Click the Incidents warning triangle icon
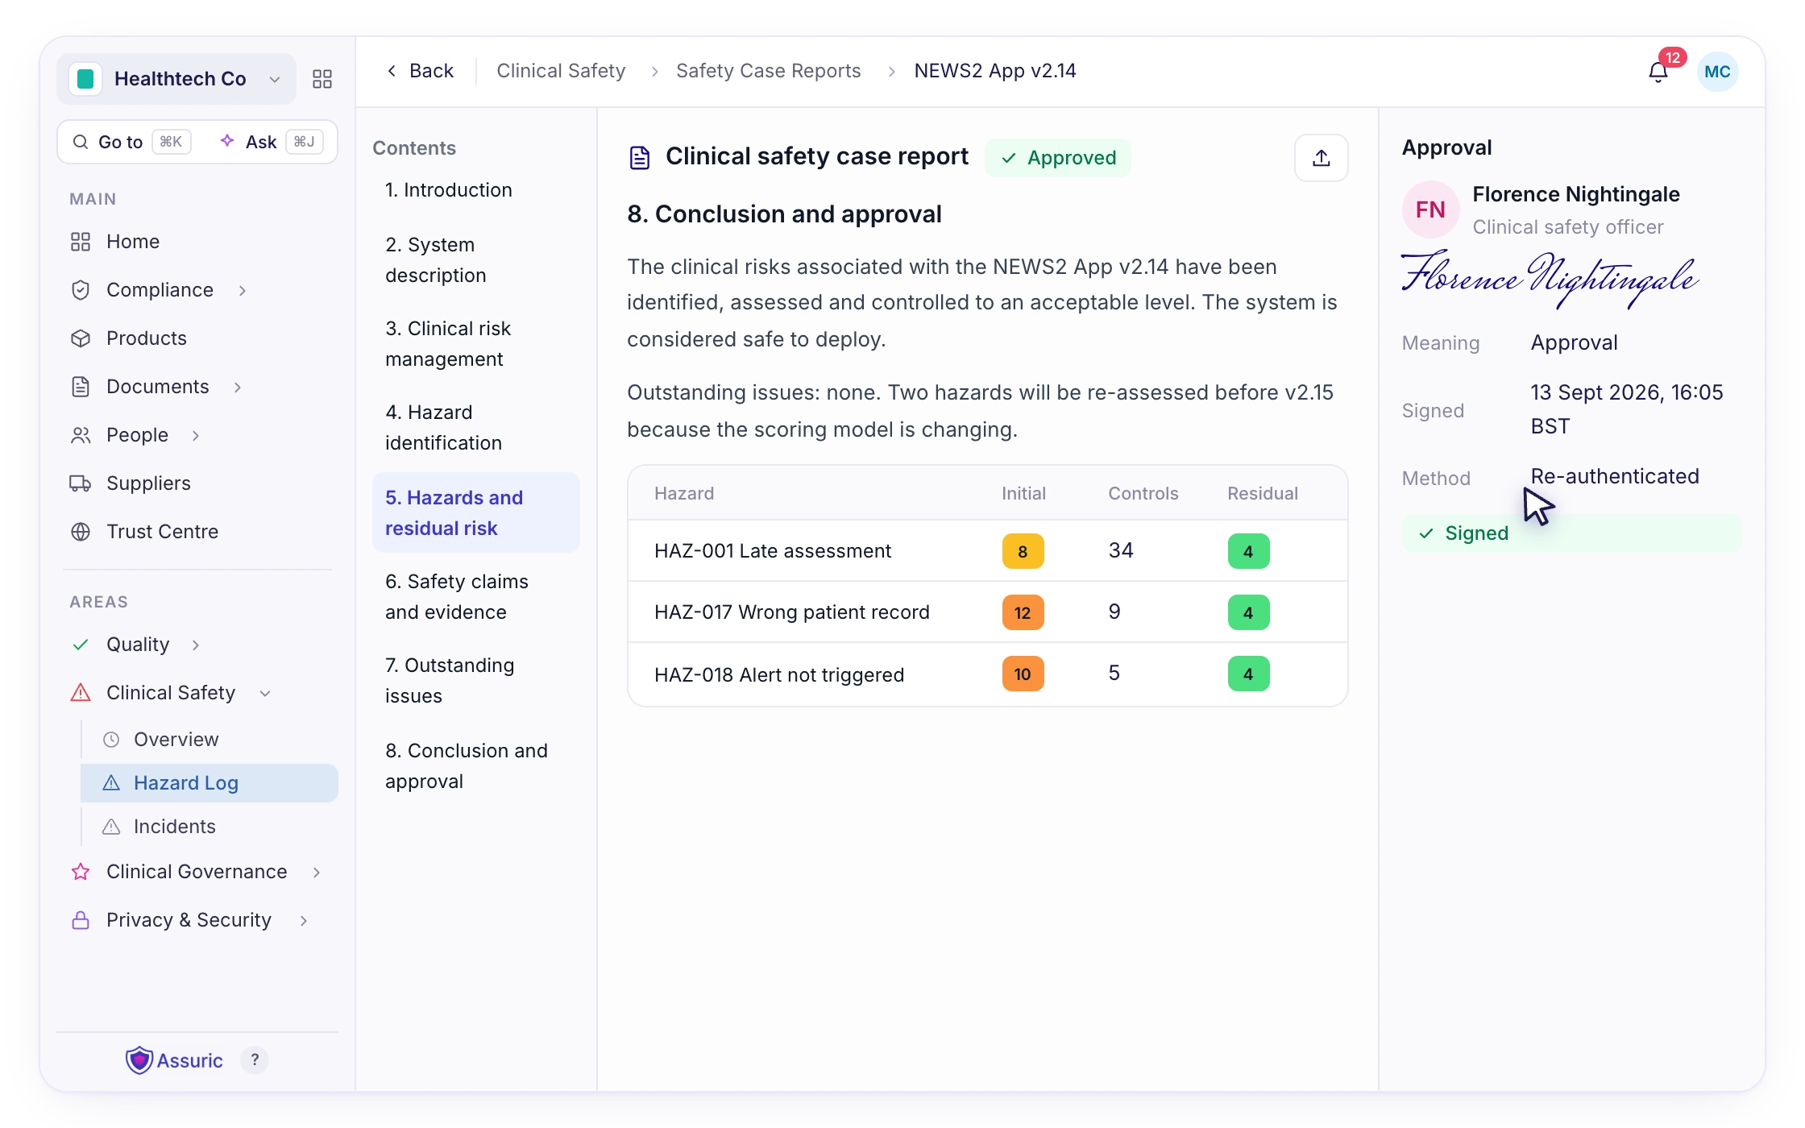 tap(111, 827)
